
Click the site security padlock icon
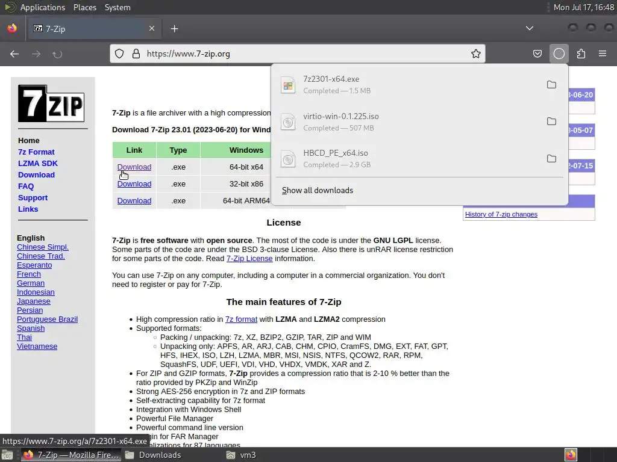(x=136, y=54)
